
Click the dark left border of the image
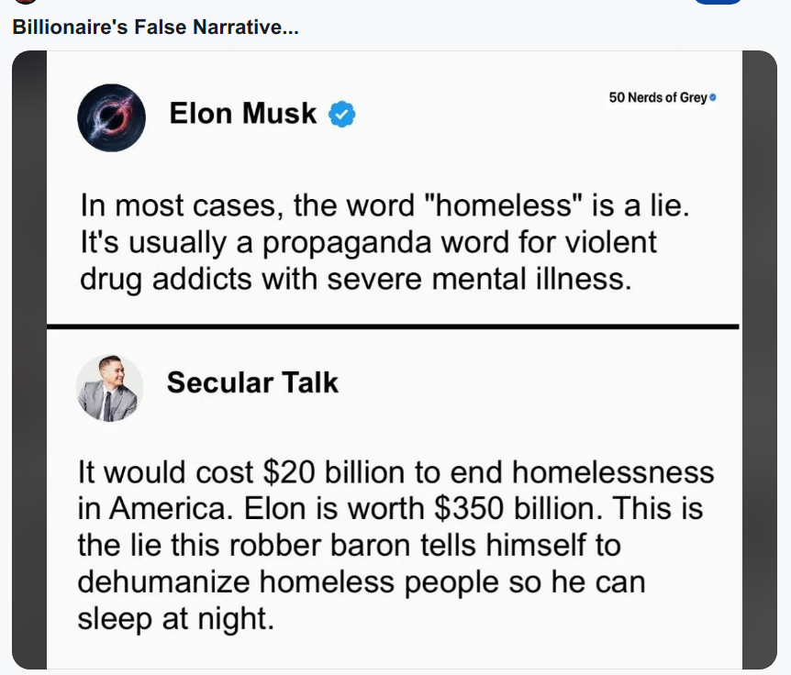[x=29, y=360]
